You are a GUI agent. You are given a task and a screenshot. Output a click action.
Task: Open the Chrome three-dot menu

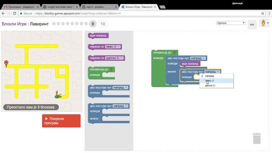click(269, 13)
